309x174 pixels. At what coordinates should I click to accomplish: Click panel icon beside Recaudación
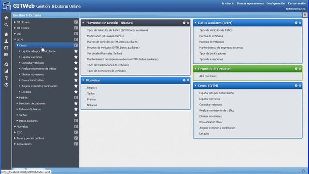(76, 144)
